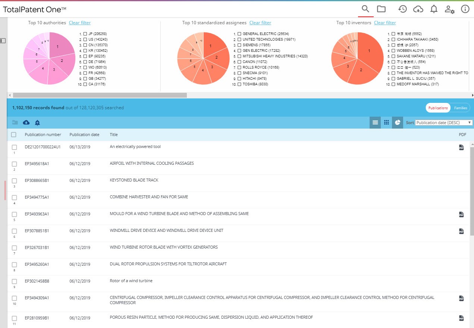
Task: Check the MEDOFF MARSHALL inventor box
Action: (x=393, y=84)
